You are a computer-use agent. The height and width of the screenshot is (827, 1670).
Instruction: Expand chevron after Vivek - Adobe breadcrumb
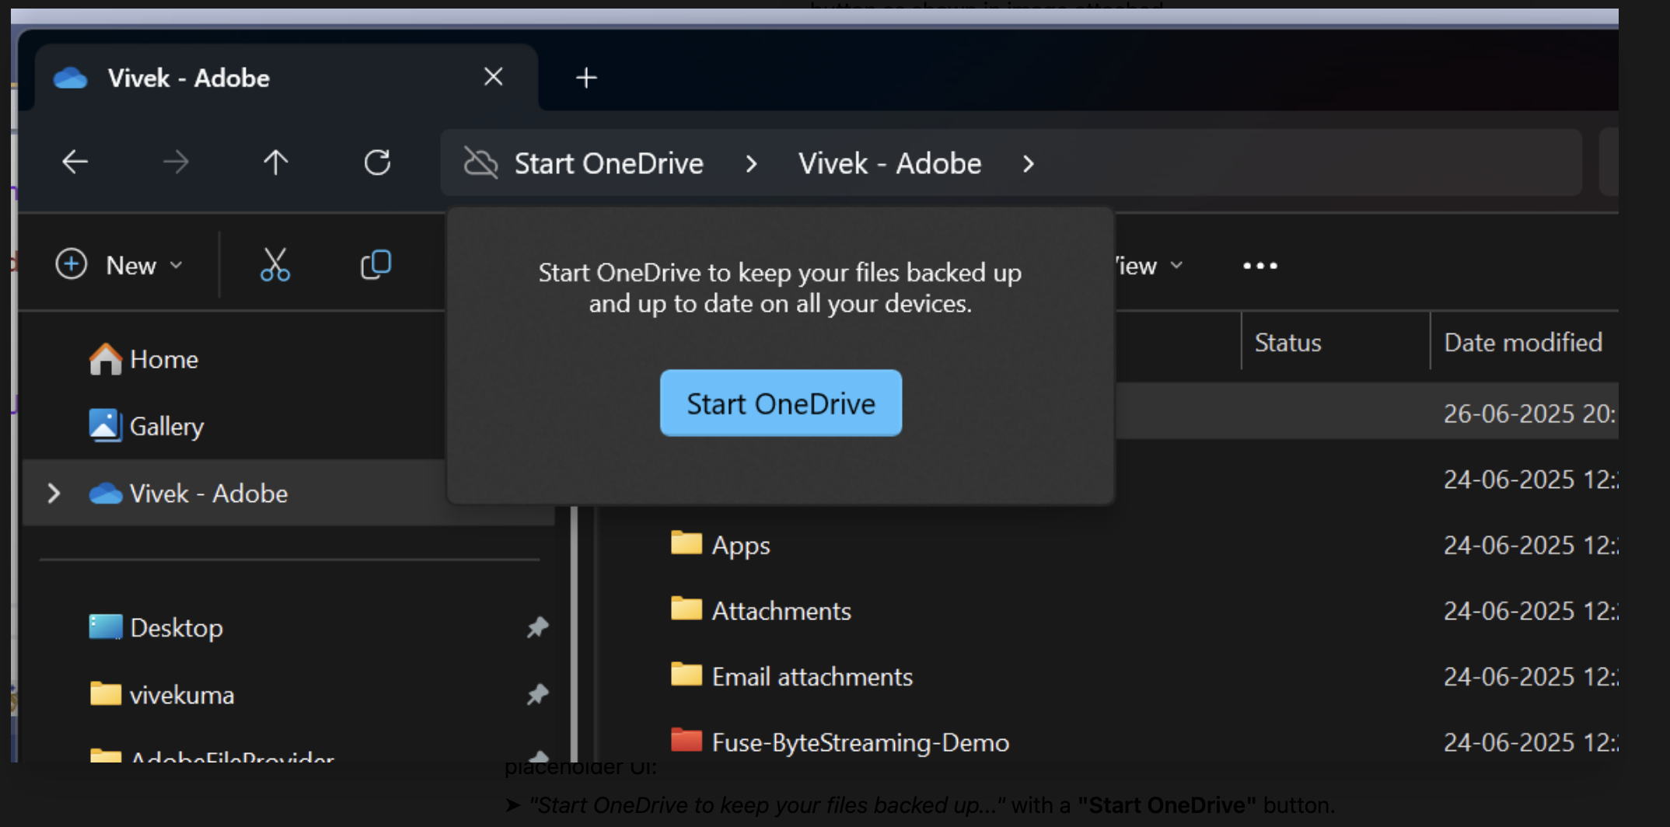(x=1029, y=163)
